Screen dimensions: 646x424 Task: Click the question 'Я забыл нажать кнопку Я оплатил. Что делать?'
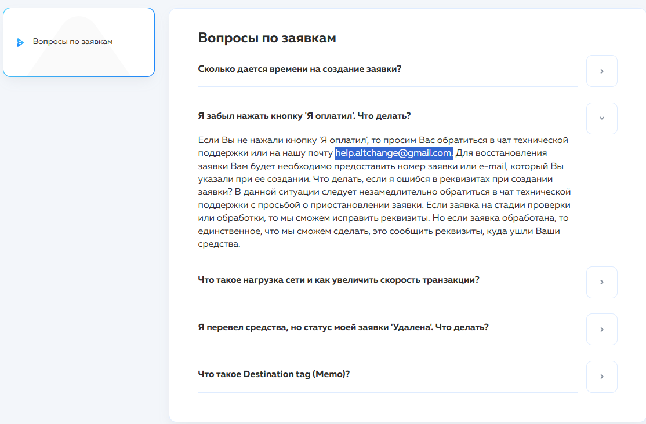click(x=303, y=114)
